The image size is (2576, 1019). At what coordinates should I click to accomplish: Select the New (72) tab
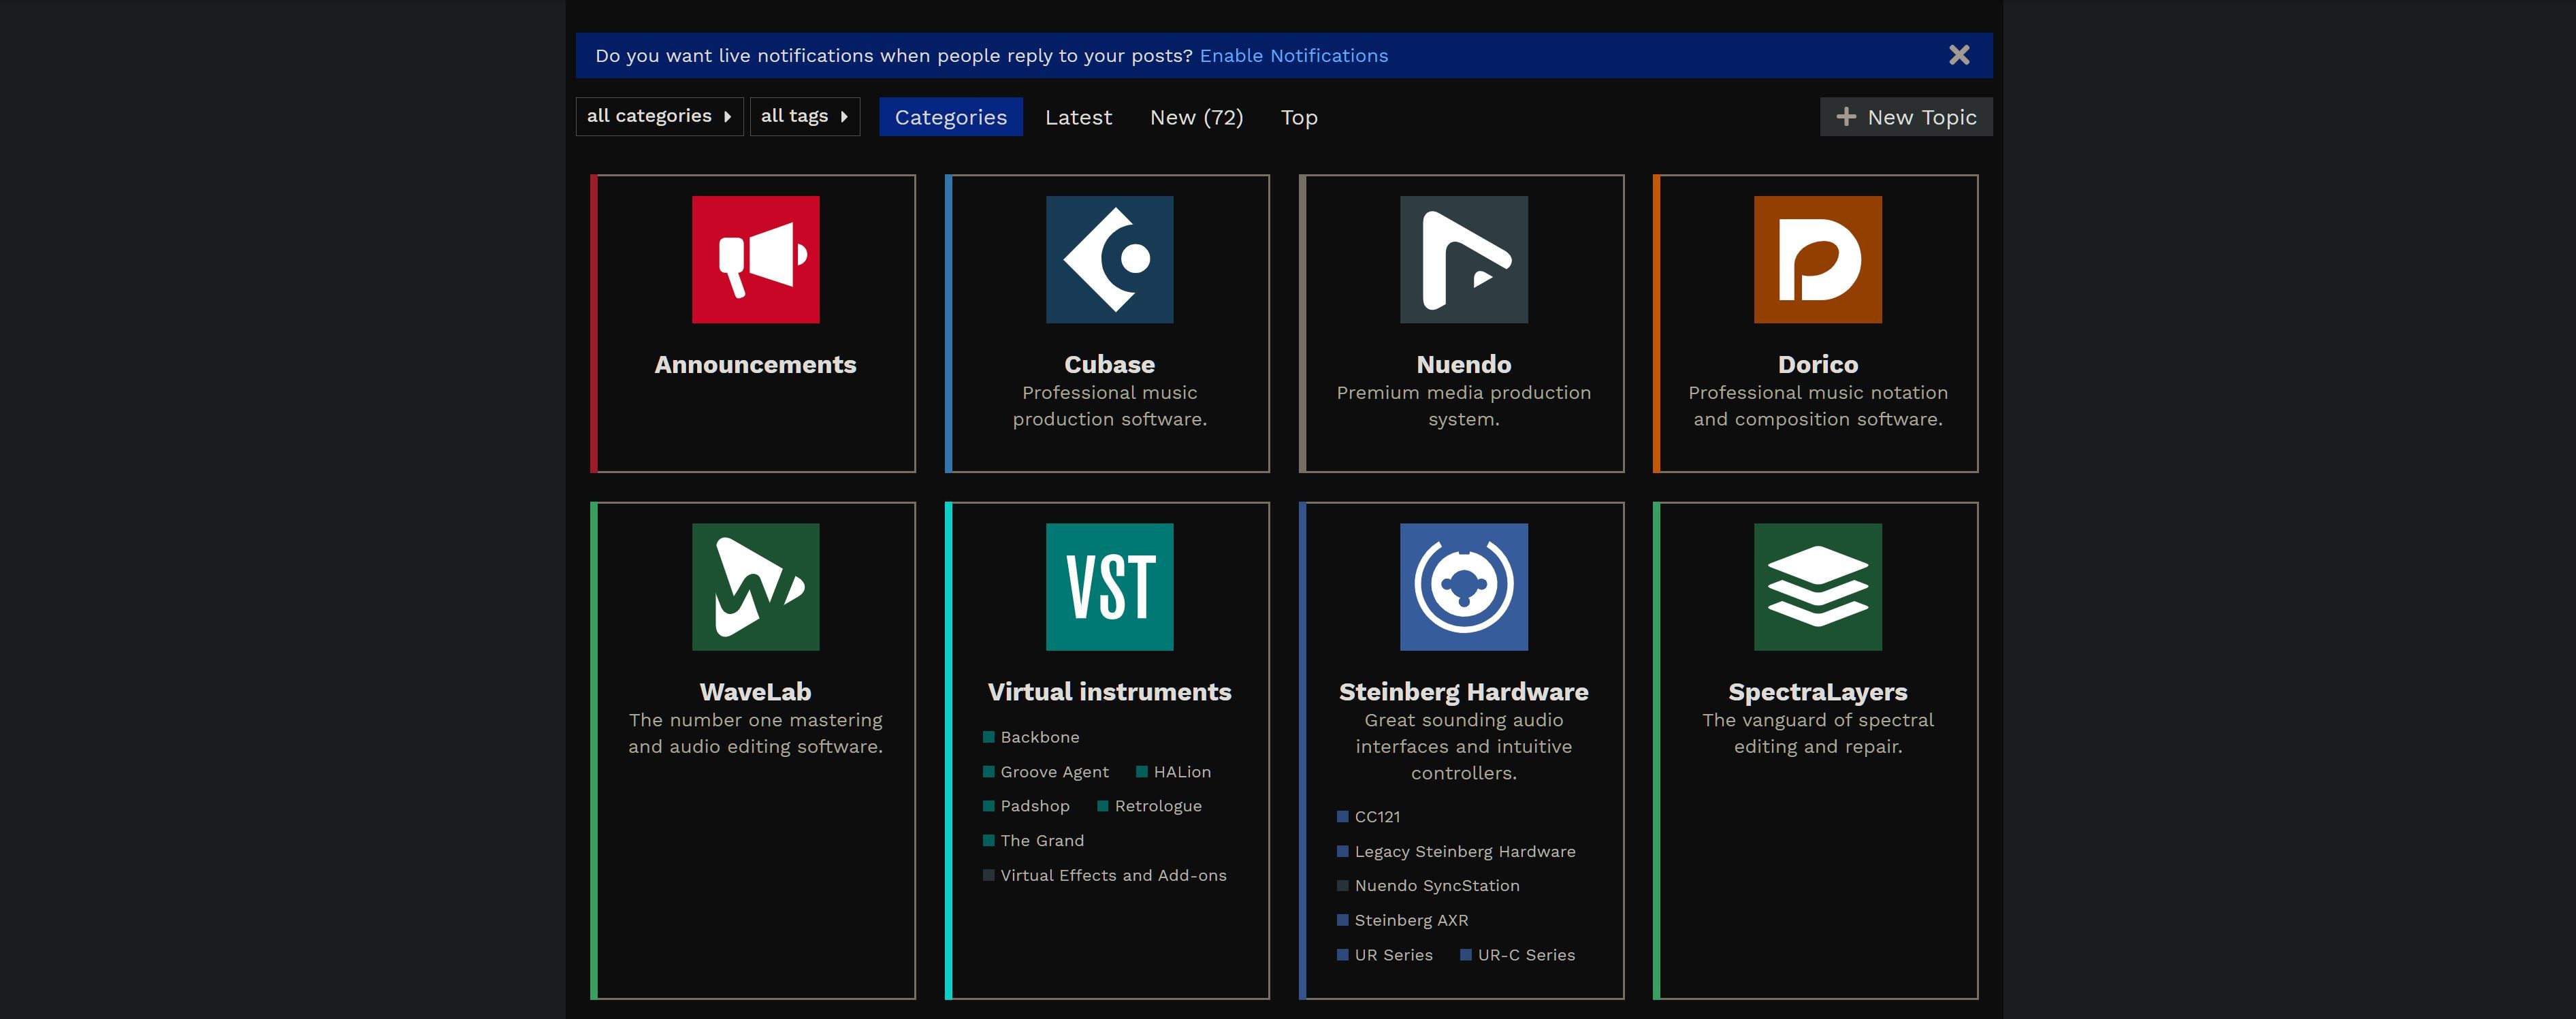pyautogui.click(x=1196, y=117)
